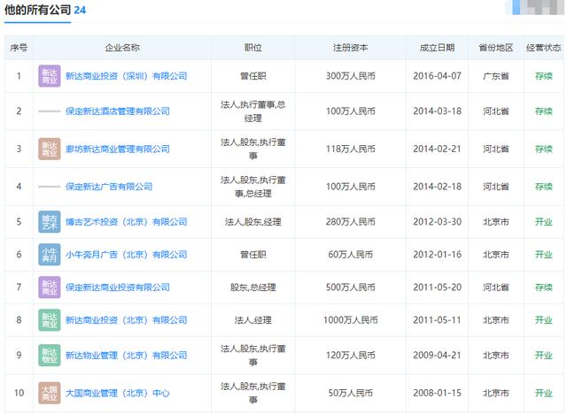
Task: Click the date 2009-04-21
Action: [x=437, y=355]
